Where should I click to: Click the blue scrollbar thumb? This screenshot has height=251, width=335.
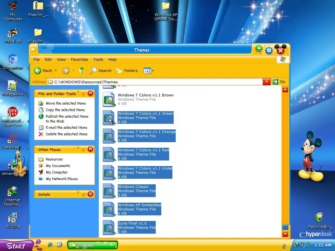tap(285, 227)
